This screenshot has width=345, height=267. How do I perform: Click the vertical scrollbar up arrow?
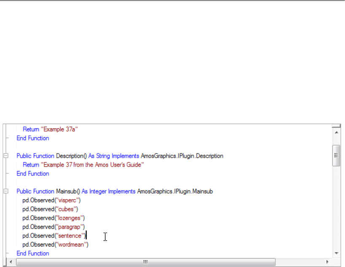pyautogui.click(x=337, y=132)
